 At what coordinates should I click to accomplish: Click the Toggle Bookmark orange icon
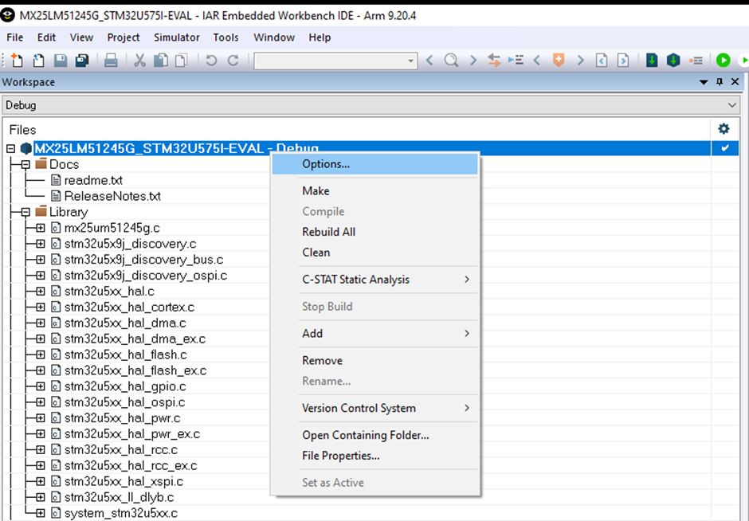[x=559, y=61]
